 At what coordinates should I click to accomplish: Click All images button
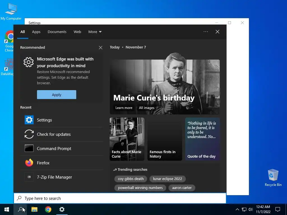tap(147, 108)
